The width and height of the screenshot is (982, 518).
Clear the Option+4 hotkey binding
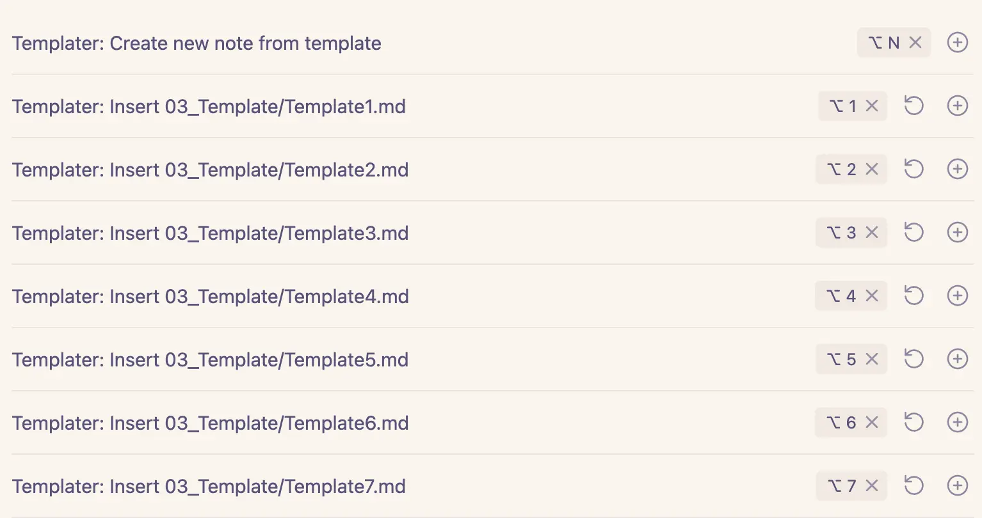click(872, 296)
